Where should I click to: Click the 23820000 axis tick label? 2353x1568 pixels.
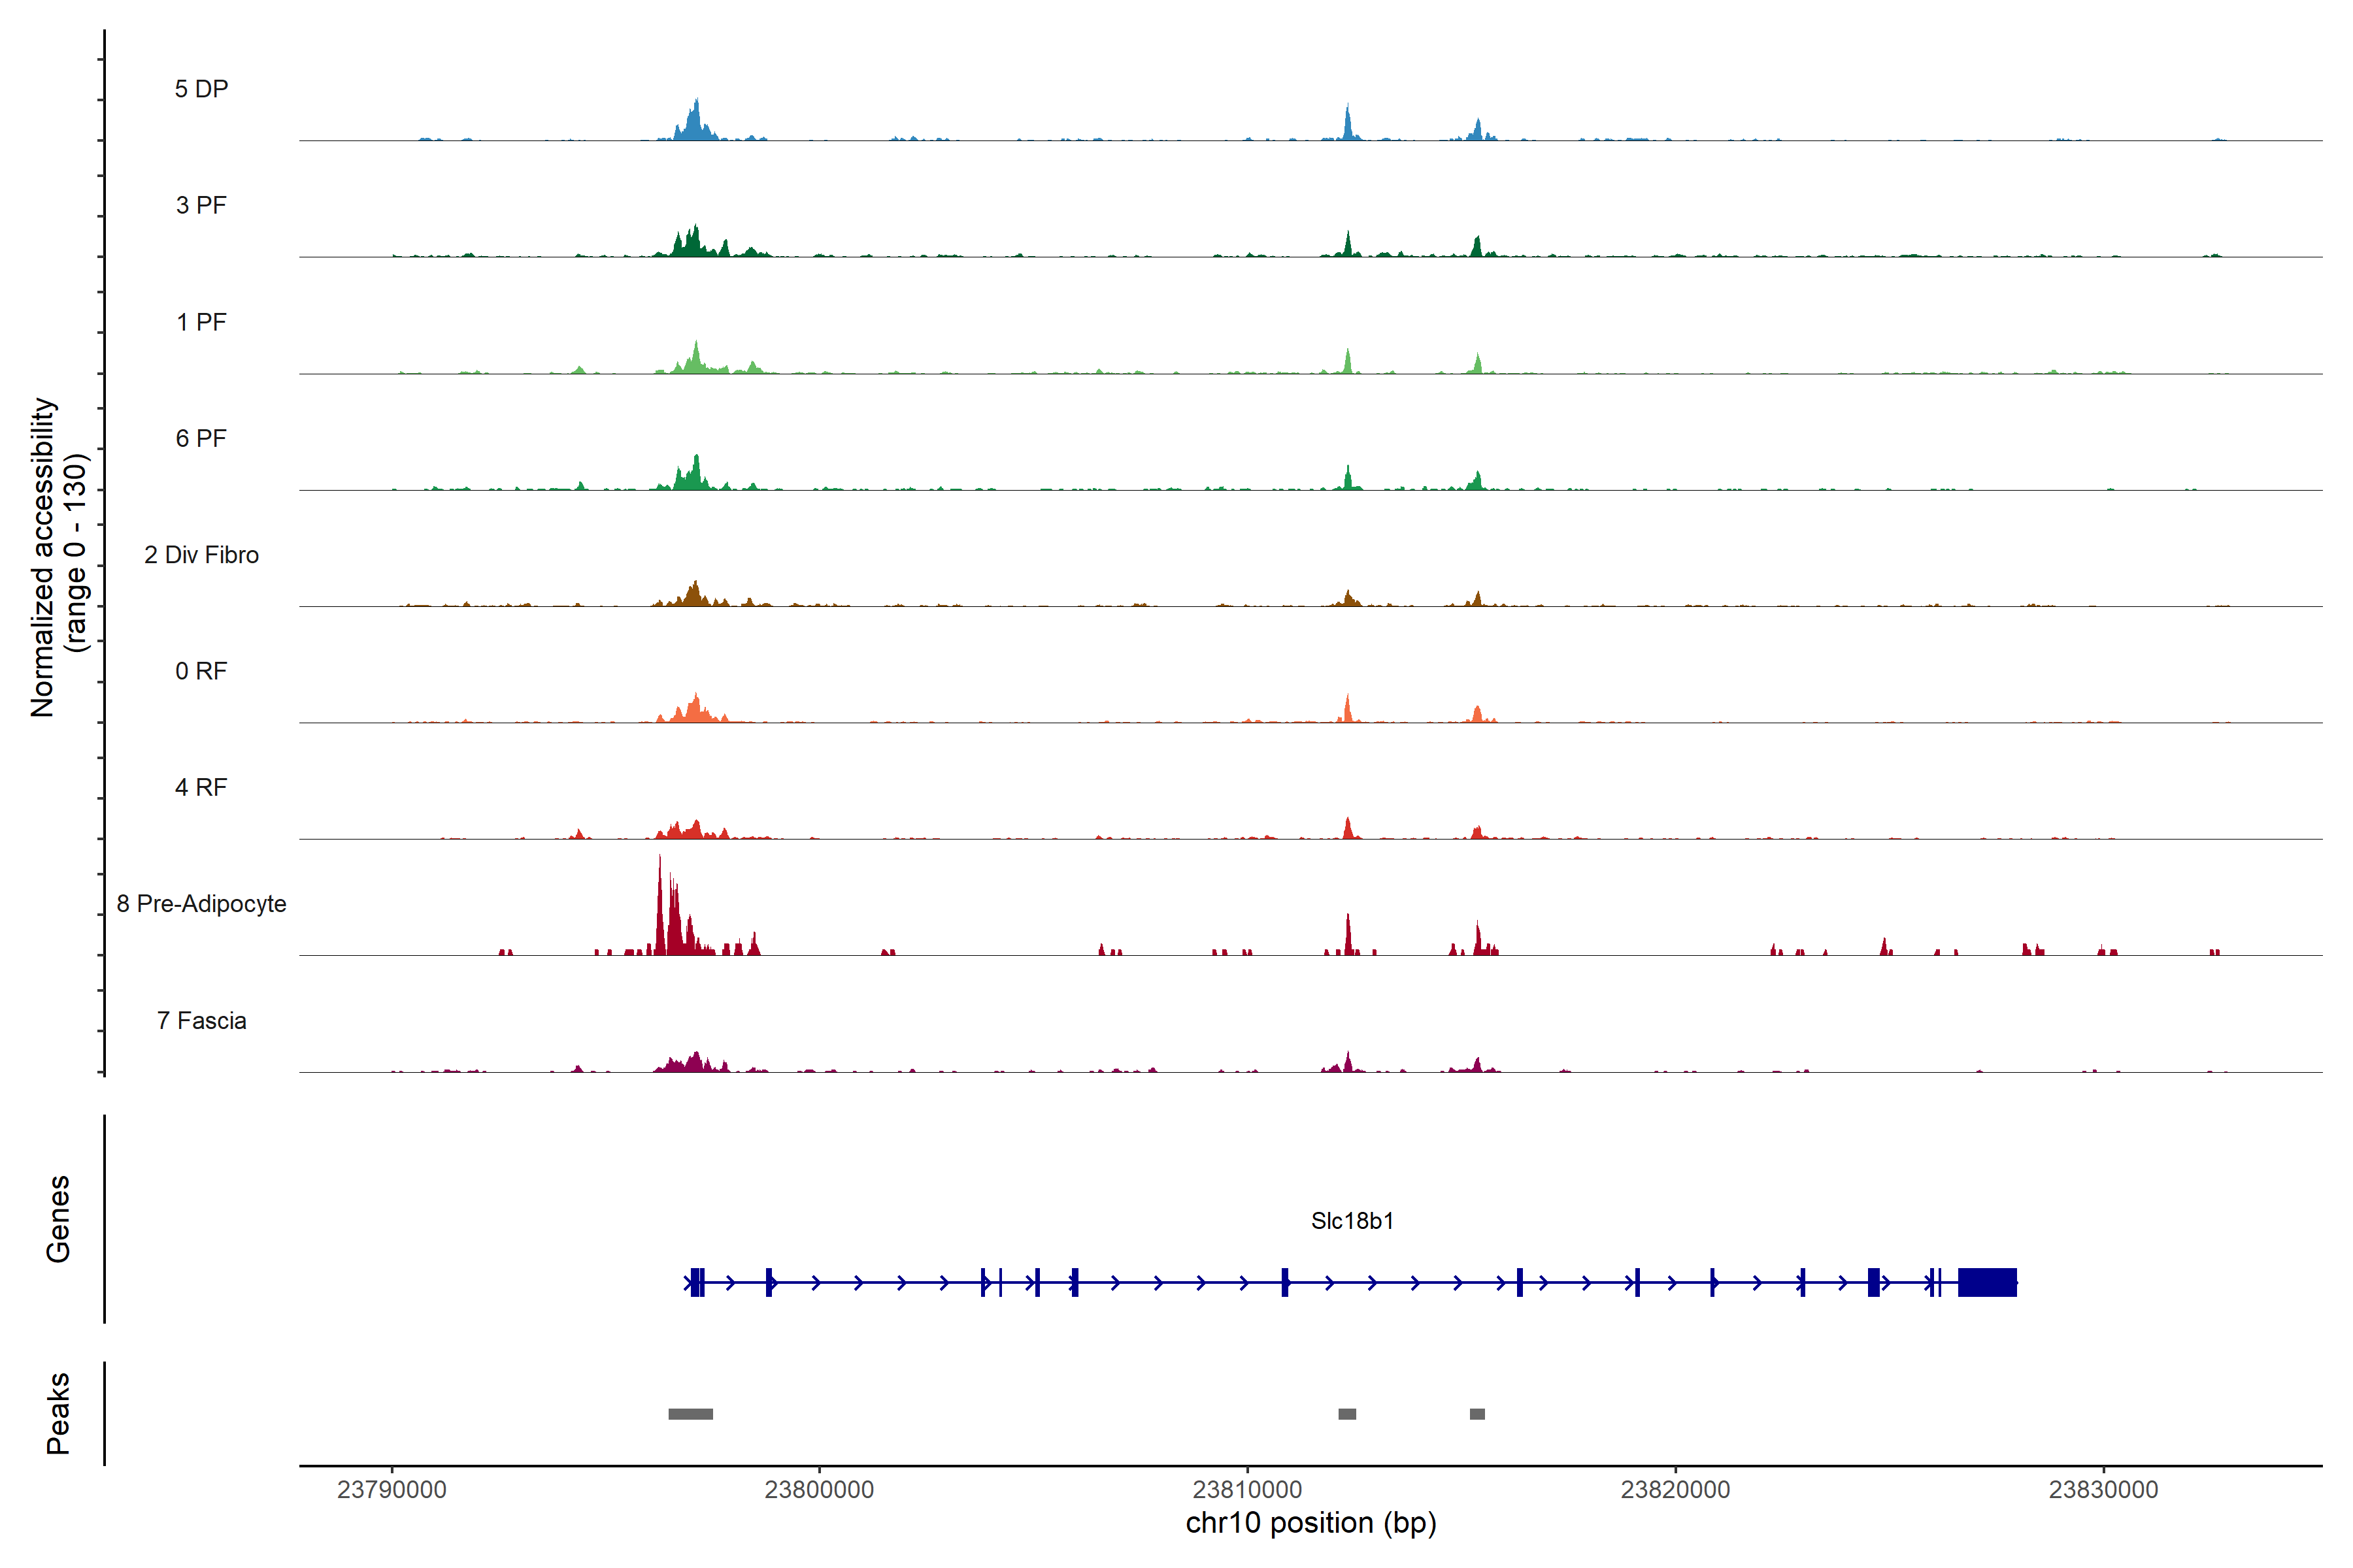point(1675,1489)
